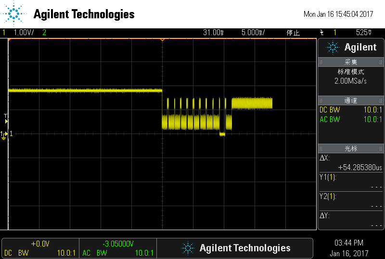Click the +0.0V channel 1 offset softkey
The width and height of the screenshot is (385, 259).
point(40,248)
